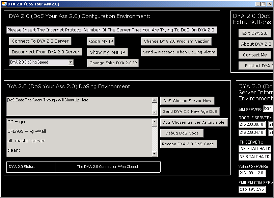This screenshot has height=198, width=274.
Task: Click the Yahoo server 216.109.112.0 field
Action: pos(252,173)
